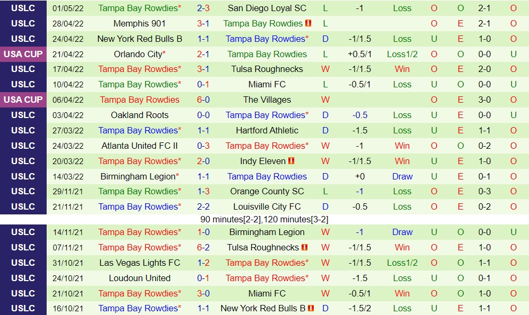Click Louisville City FC team name

267,206
